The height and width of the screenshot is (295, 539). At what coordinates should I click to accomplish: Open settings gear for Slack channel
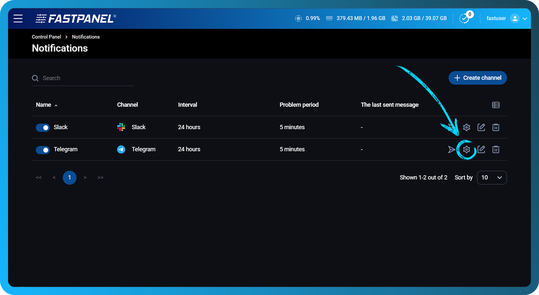pos(466,127)
